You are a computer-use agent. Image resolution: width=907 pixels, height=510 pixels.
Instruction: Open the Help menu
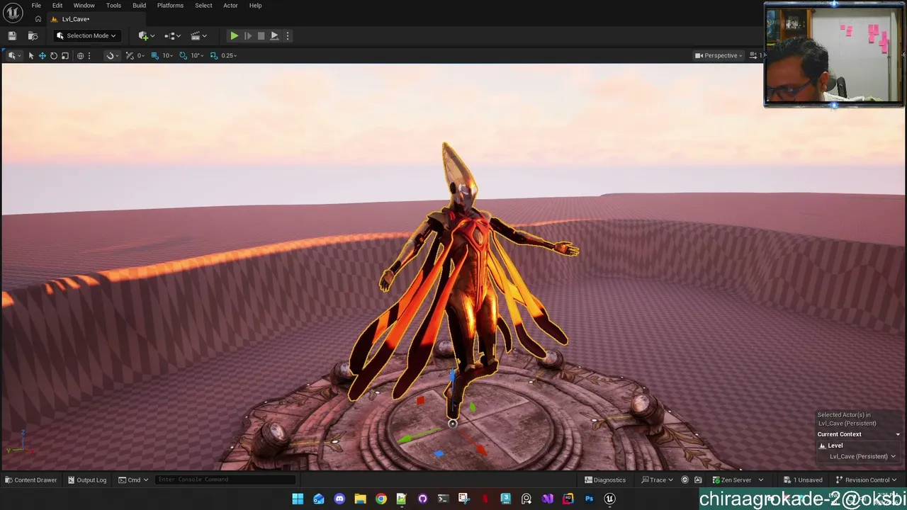click(x=255, y=6)
